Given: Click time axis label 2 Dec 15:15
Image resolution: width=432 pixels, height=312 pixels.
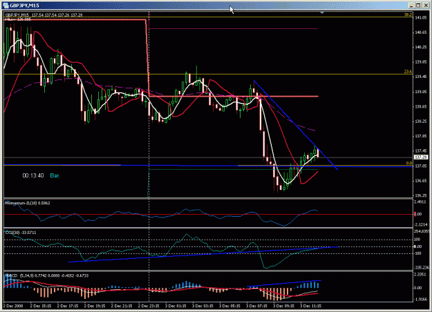Looking at the screenshot, I should [41, 306].
